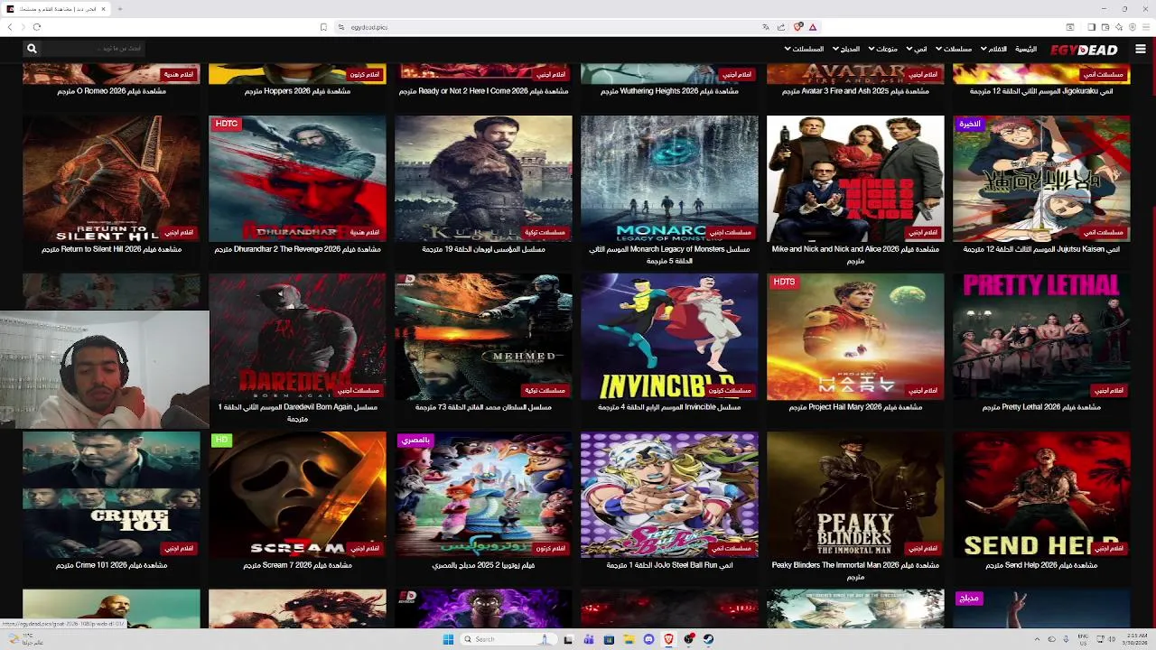Viewport: 1156px width, 650px height.
Task: Open Invincible season four poster
Action: 669,337
